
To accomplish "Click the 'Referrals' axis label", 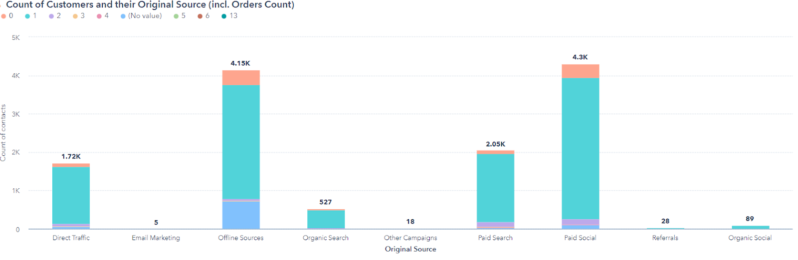I will (x=665, y=238).
